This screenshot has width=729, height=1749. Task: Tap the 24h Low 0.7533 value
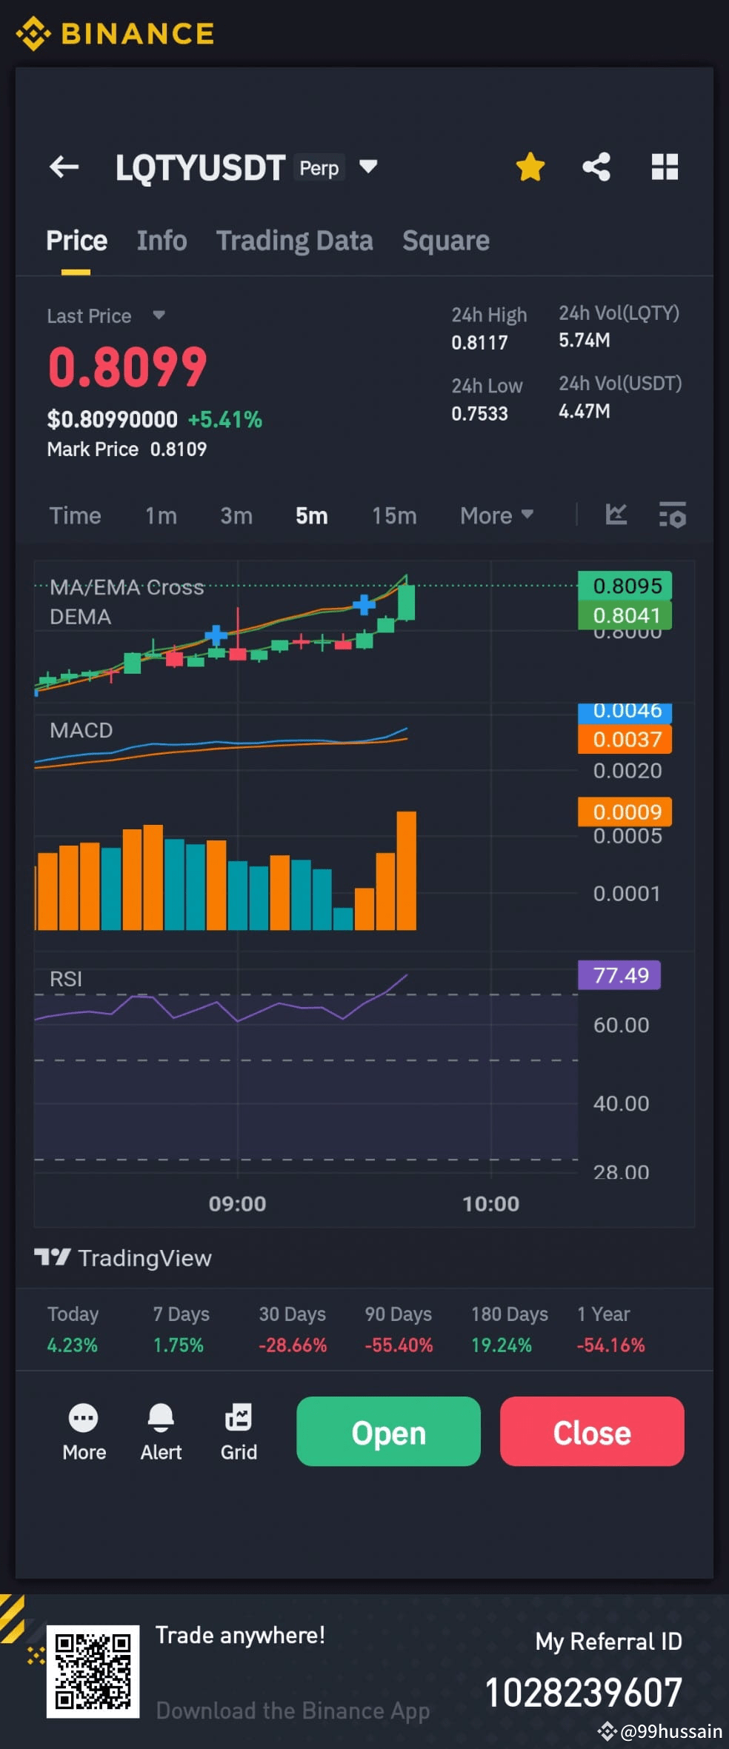[480, 413]
